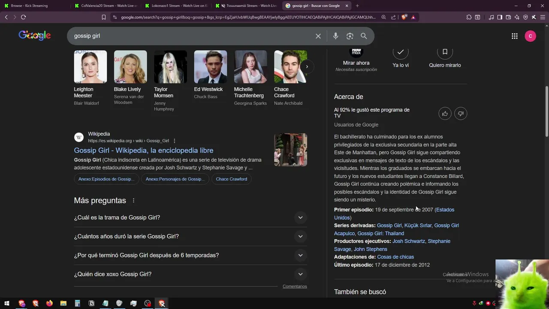Screen dimensions: 549x309
Task: Start voice search with the microphone icon
Action: 335,36
